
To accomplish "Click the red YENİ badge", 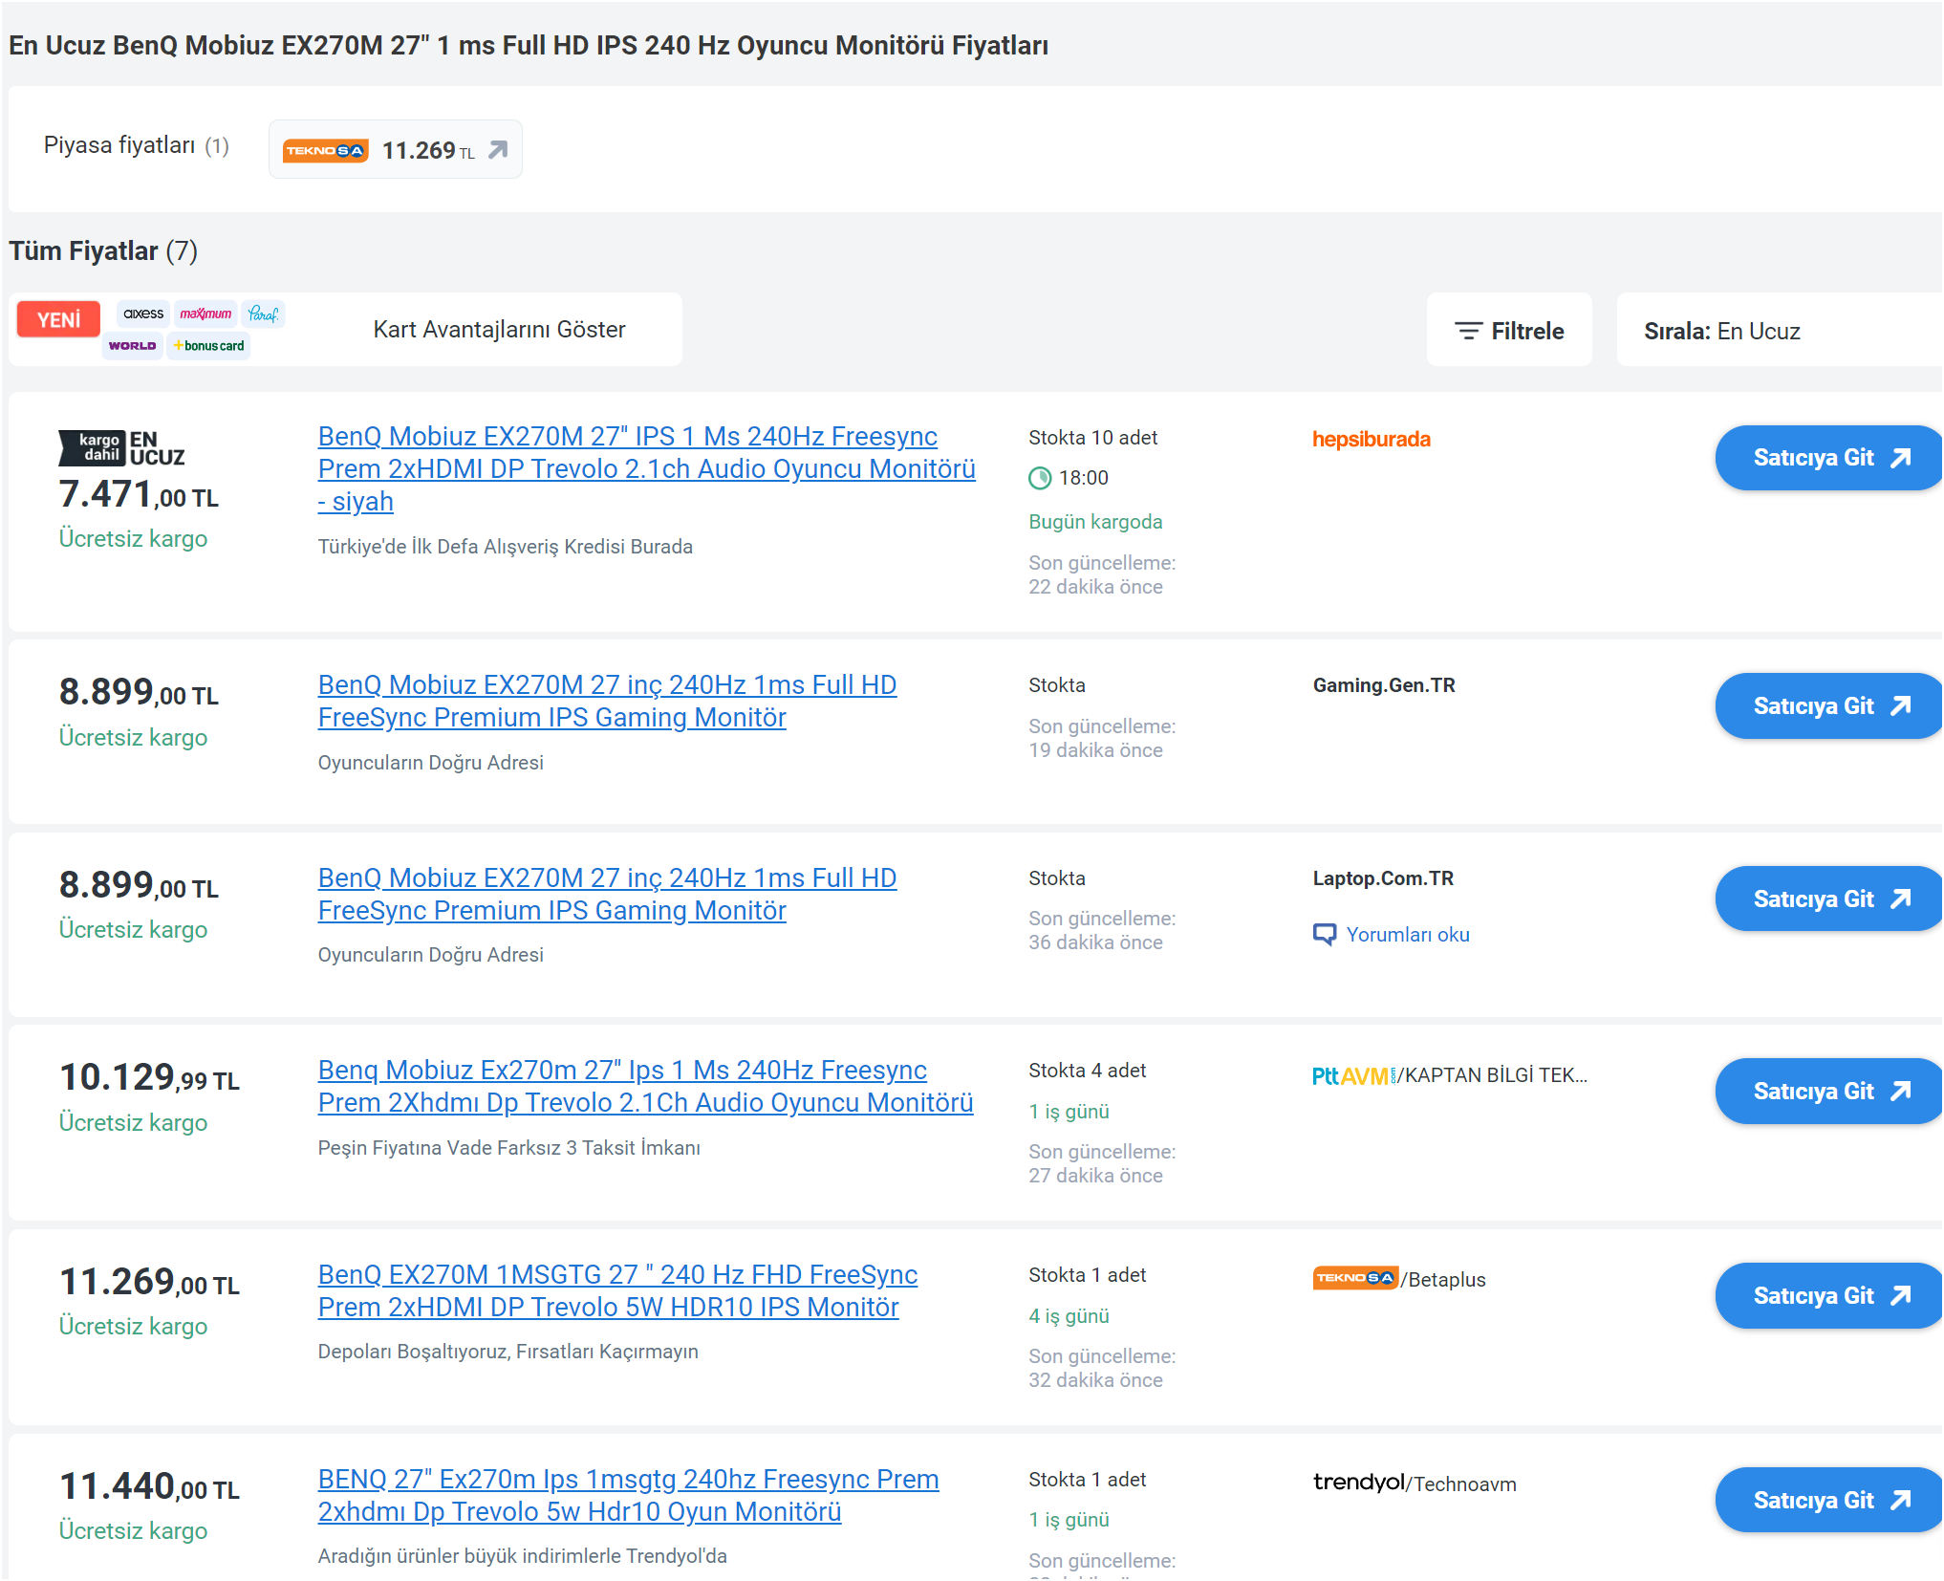I will tap(58, 319).
